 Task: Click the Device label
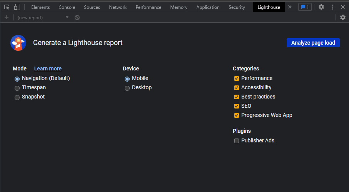[131, 68]
